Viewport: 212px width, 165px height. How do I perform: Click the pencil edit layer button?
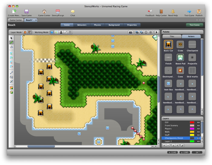tap(182, 145)
